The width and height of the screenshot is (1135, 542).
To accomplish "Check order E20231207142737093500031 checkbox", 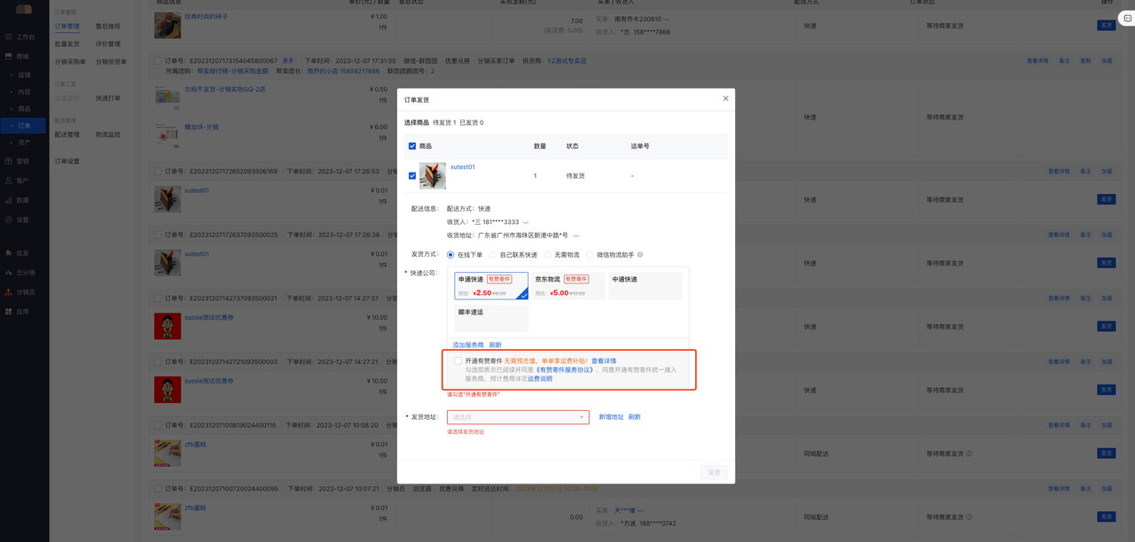I will (158, 298).
